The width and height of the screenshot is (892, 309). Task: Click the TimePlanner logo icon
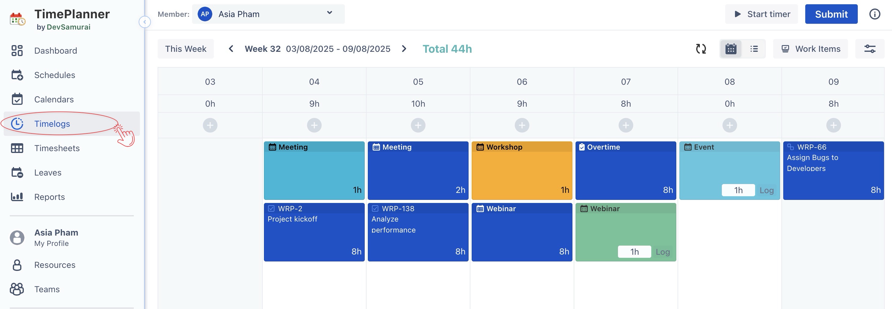pyautogui.click(x=18, y=19)
